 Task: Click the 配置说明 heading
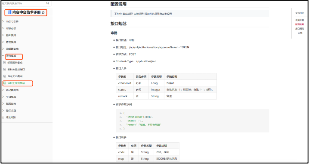(118, 4)
